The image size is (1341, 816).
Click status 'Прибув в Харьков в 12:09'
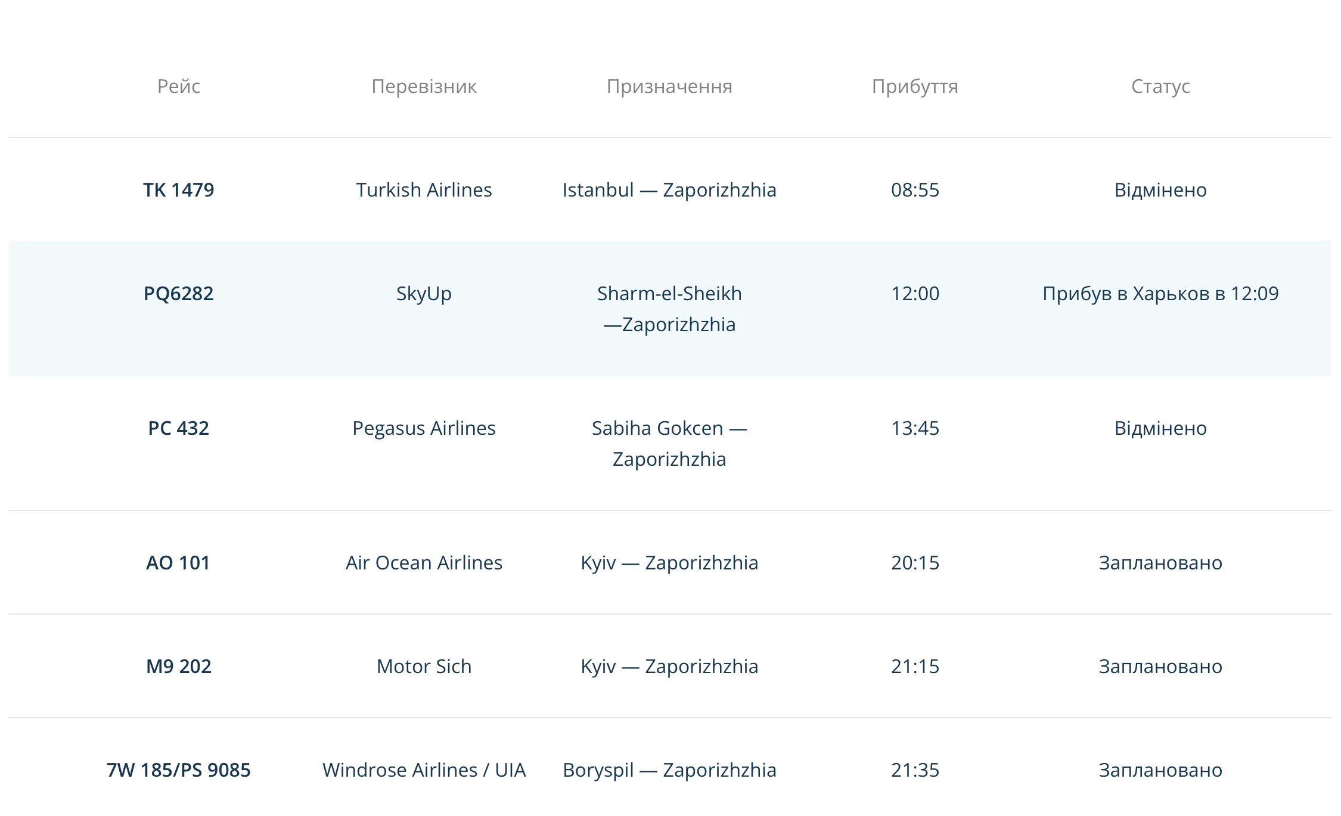pos(1160,294)
